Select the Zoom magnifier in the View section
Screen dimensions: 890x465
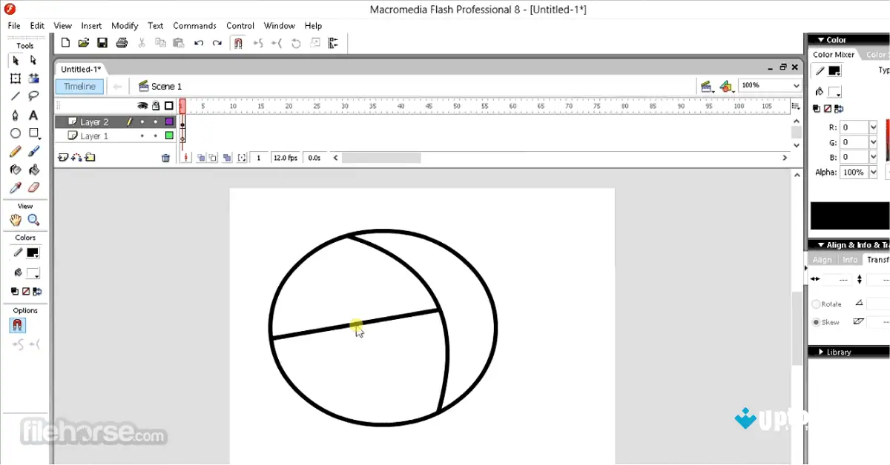[33, 219]
